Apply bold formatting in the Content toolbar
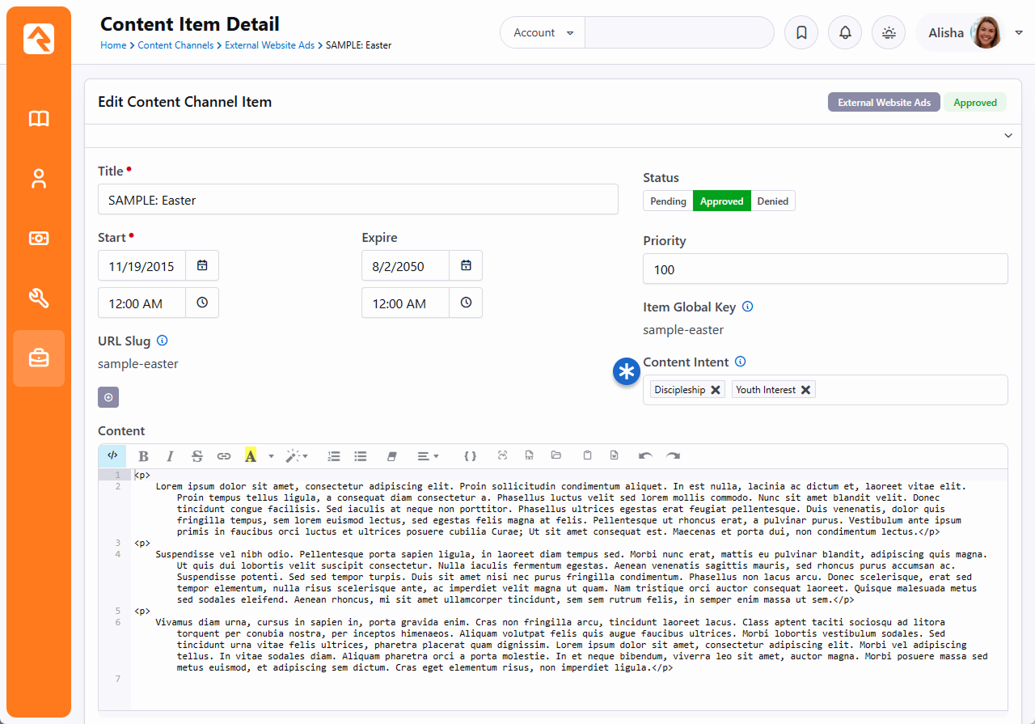 pyautogui.click(x=143, y=456)
